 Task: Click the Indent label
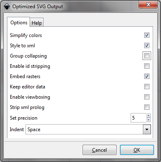coord(17,130)
